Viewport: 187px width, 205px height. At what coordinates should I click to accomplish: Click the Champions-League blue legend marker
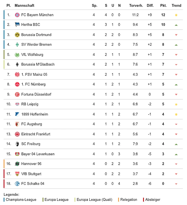tap(4, 200)
